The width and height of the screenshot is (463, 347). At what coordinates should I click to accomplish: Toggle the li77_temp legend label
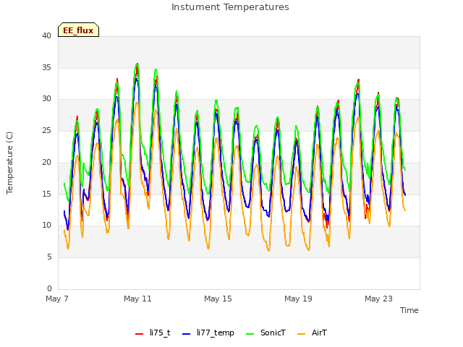216,333
